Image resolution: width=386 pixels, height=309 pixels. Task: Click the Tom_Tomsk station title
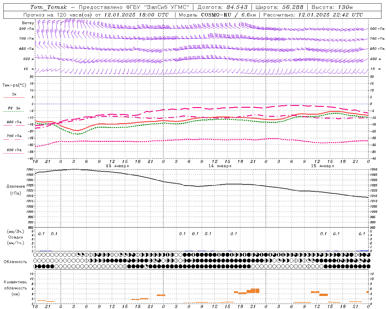coord(49,7)
